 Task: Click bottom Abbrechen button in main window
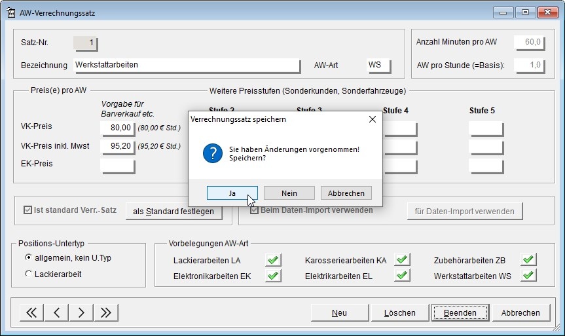coord(520,312)
